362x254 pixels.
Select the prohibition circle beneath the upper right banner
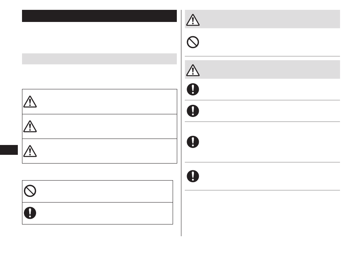193,42
